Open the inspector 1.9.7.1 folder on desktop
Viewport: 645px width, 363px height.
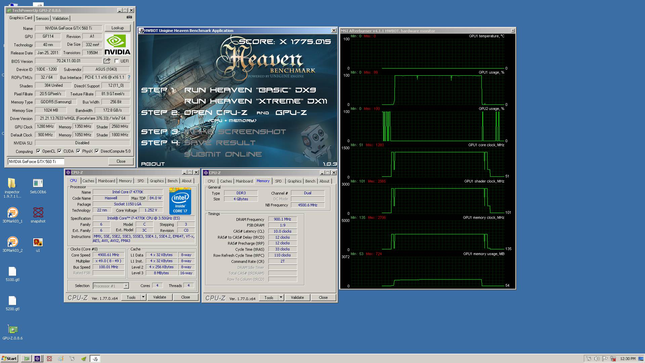coord(12,188)
